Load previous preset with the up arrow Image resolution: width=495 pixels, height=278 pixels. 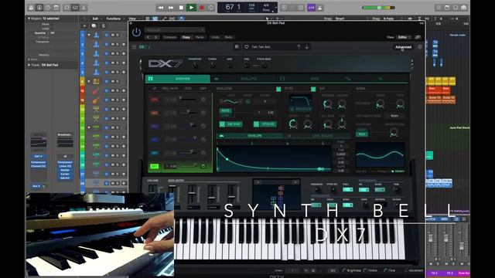pos(299,47)
